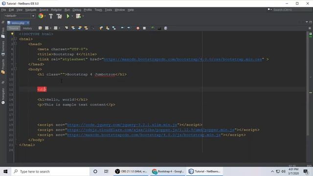Click the popper.min.js script URL

click(x=151, y=130)
